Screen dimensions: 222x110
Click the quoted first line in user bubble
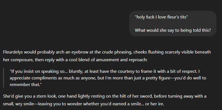[x=161, y=17]
